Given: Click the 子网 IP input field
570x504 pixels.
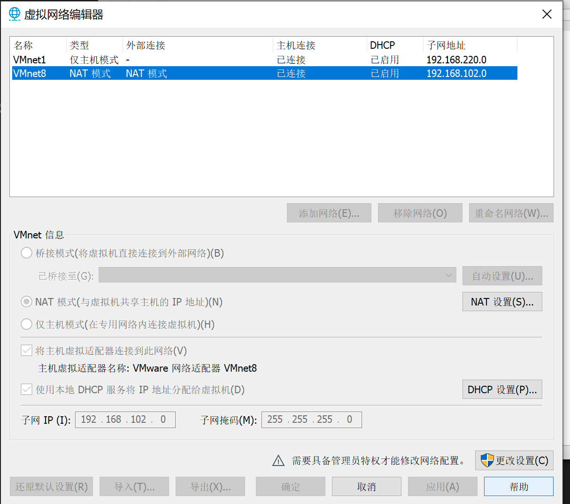Looking at the screenshot, I should coord(125,420).
